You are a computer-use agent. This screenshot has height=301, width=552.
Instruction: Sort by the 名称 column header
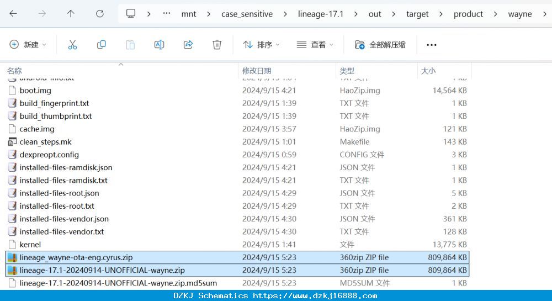[14, 71]
